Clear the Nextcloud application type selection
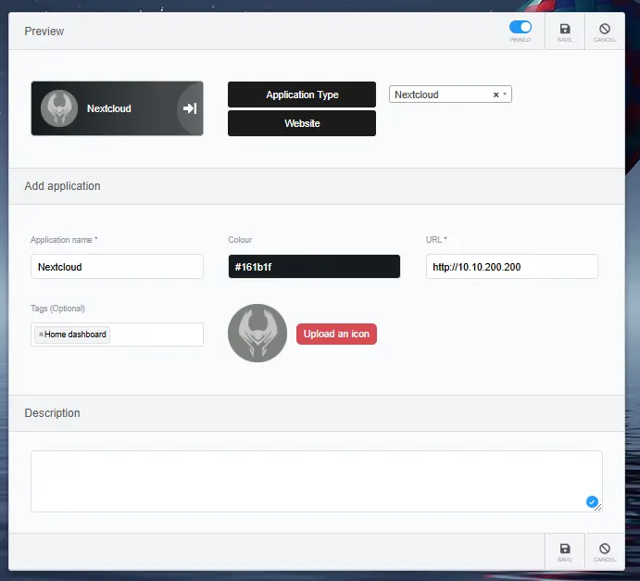 [496, 95]
